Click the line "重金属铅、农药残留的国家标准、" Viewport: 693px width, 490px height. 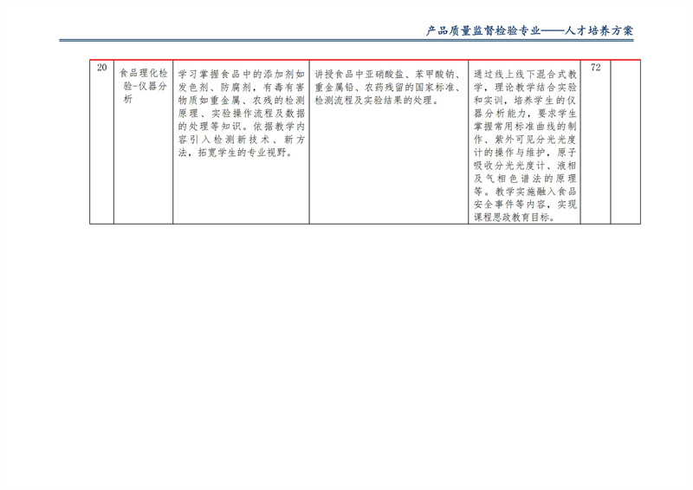pos(387,87)
